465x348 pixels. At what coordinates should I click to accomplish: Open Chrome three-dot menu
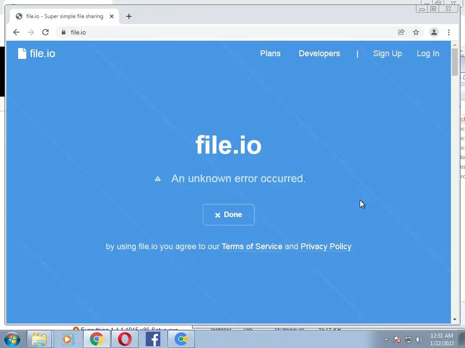point(449,32)
